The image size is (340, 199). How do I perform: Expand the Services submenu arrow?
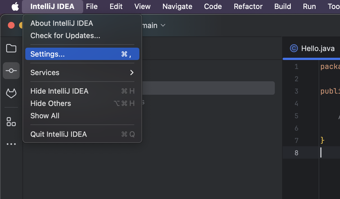click(132, 73)
